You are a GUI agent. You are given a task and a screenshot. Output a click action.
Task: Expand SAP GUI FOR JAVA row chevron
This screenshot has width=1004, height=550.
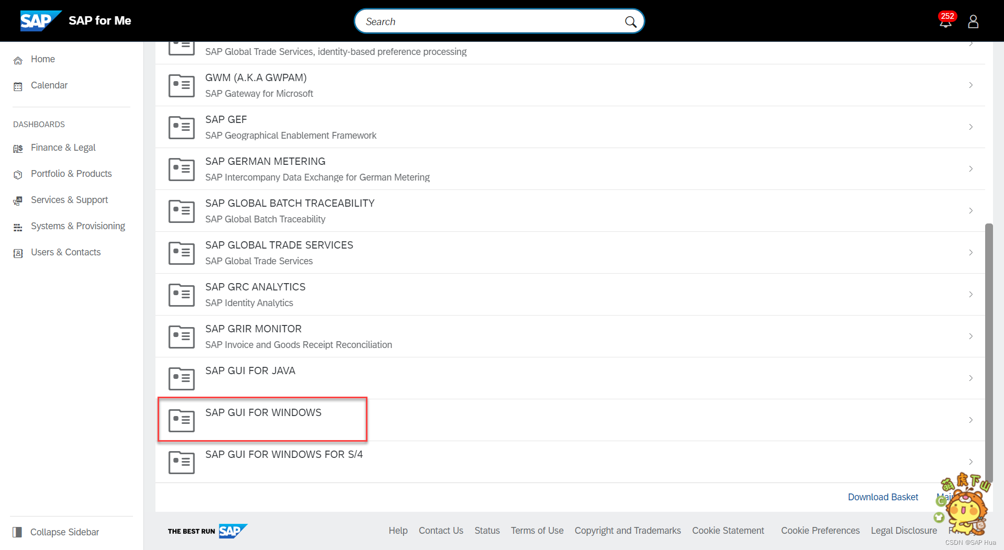(x=970, y=378)
